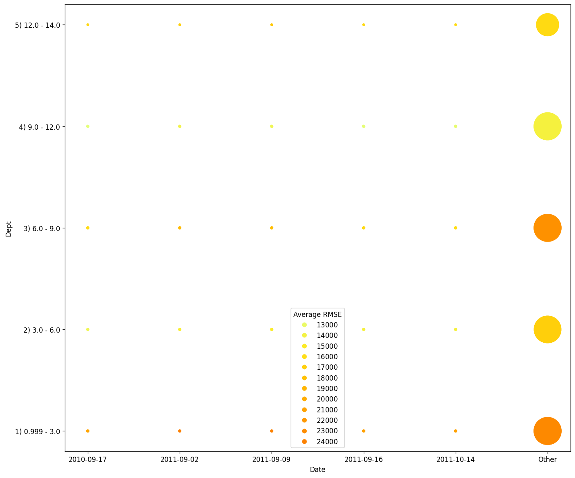Select the top bubble for Dept 5 under Other
The height and width of the screenshot is (478, 575).
(x=548, y=25)
